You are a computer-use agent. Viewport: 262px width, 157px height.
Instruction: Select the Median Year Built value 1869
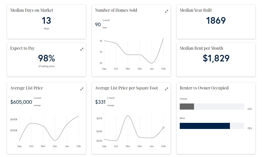216,21
